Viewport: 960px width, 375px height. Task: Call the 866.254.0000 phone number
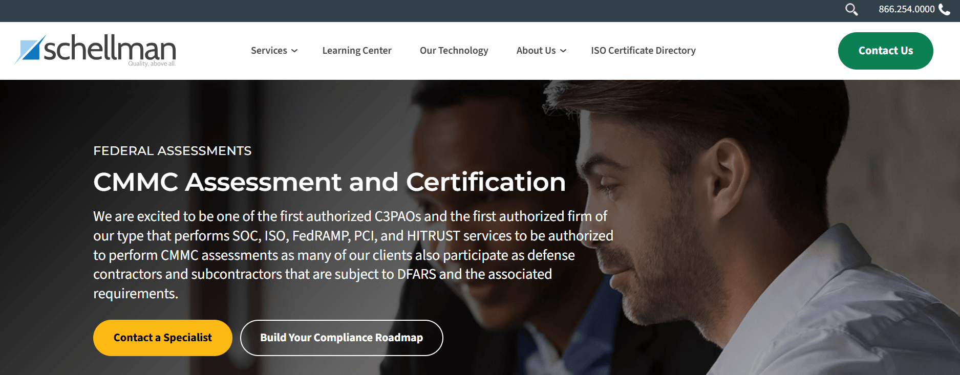(906, 9)
